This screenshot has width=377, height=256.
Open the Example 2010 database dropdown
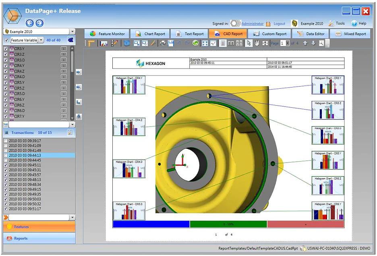click(72, 31)
